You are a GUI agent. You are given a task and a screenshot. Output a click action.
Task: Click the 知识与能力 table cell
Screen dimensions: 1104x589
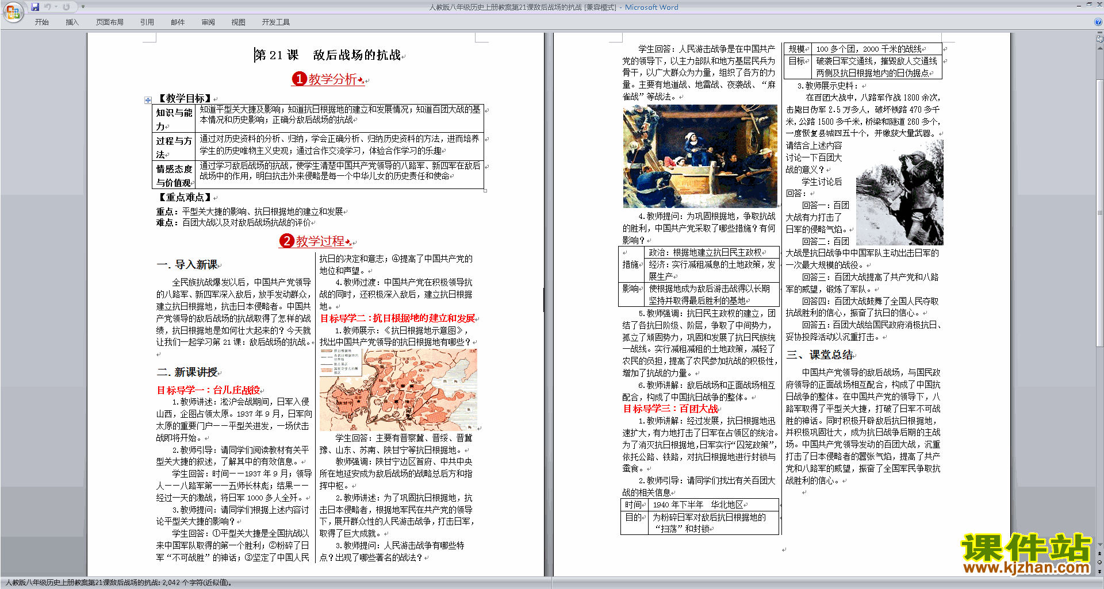point(174,119)
